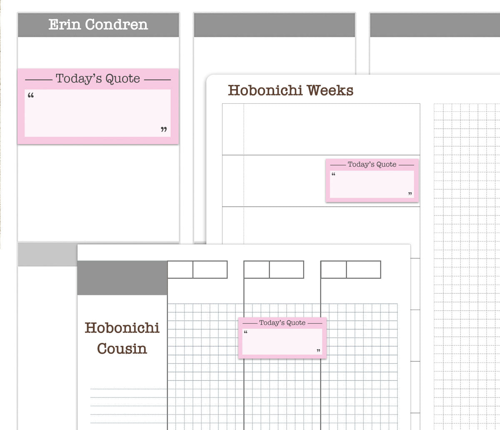Click Today's Quote sticker on Hobonichi Weeks page

[x=372, y=180]
